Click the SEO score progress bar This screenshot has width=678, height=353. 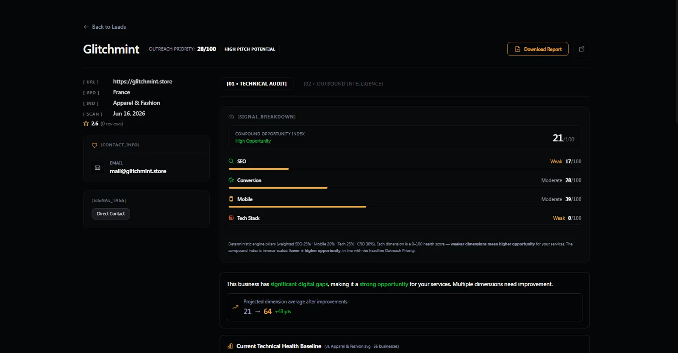point(405,169)
